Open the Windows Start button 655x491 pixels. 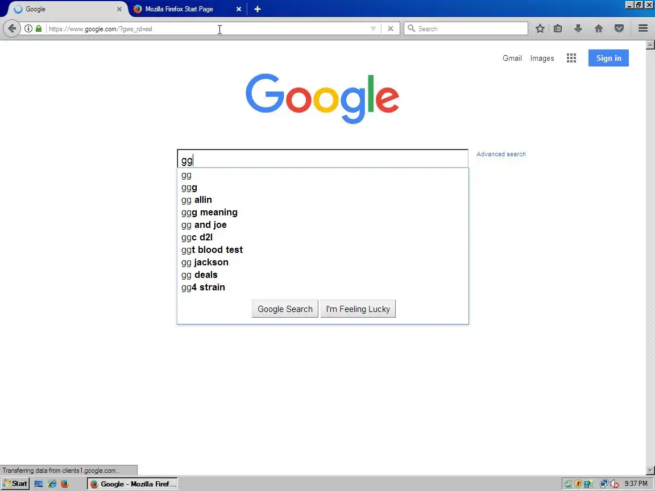click(x=15, y=484)
